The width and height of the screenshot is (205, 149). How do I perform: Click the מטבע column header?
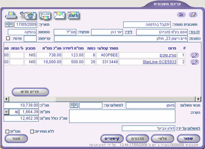pos(30,49)
